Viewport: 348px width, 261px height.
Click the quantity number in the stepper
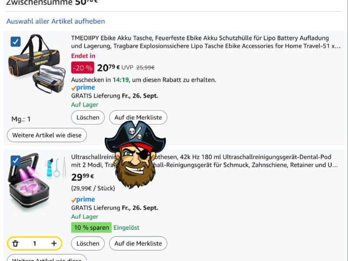coord(35,244)
